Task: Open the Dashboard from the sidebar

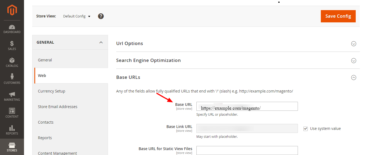Action: click(12, 29)
